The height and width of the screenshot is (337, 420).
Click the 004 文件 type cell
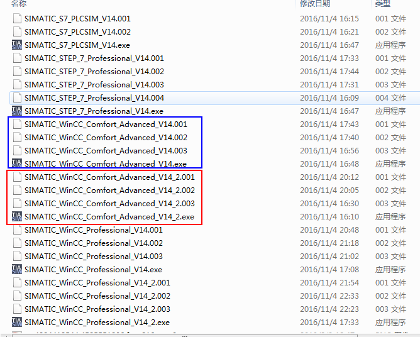pyautogui.click(x=391, y=98)
